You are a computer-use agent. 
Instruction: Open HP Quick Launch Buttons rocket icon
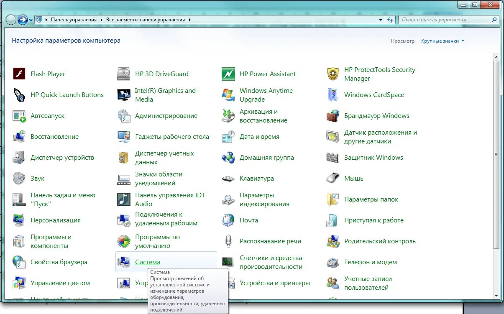tap(19, 95)
